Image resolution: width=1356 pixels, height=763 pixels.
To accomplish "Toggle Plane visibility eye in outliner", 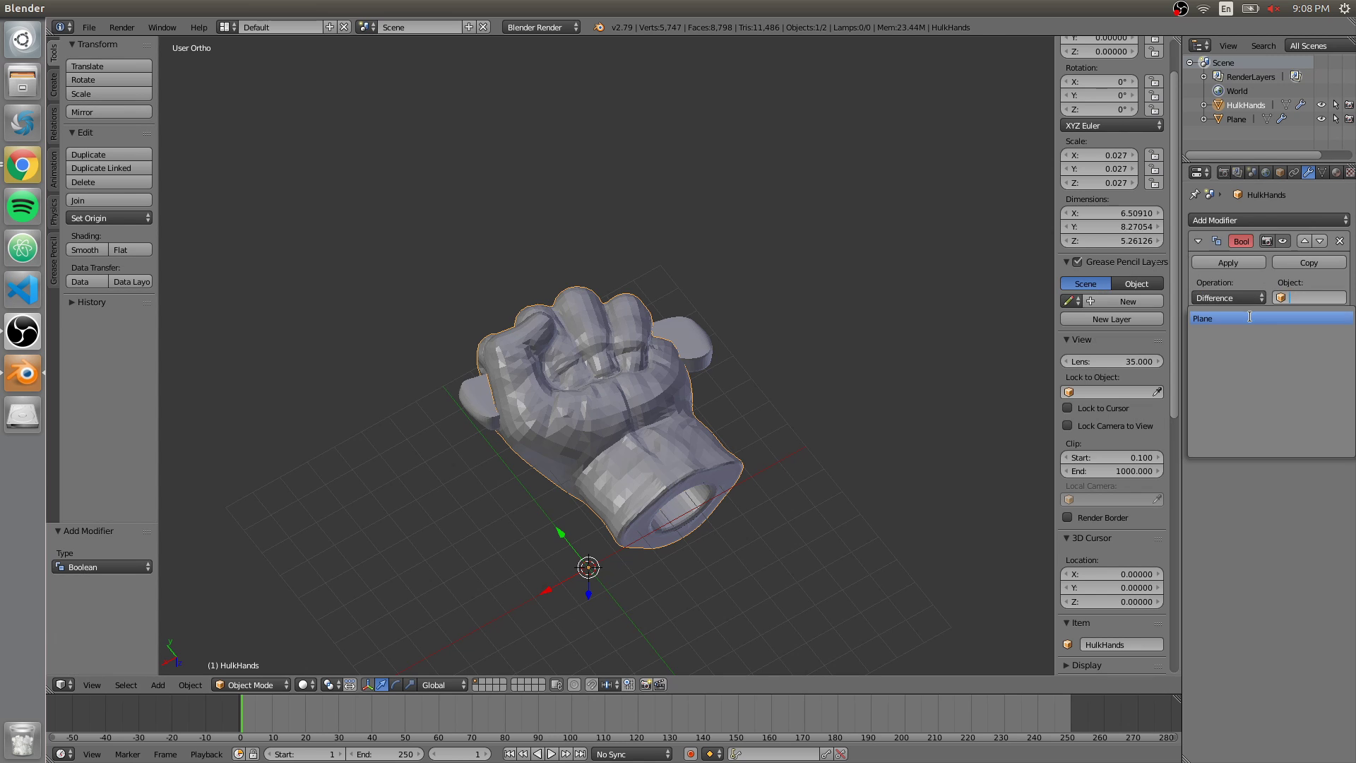I will [1321, 119].
